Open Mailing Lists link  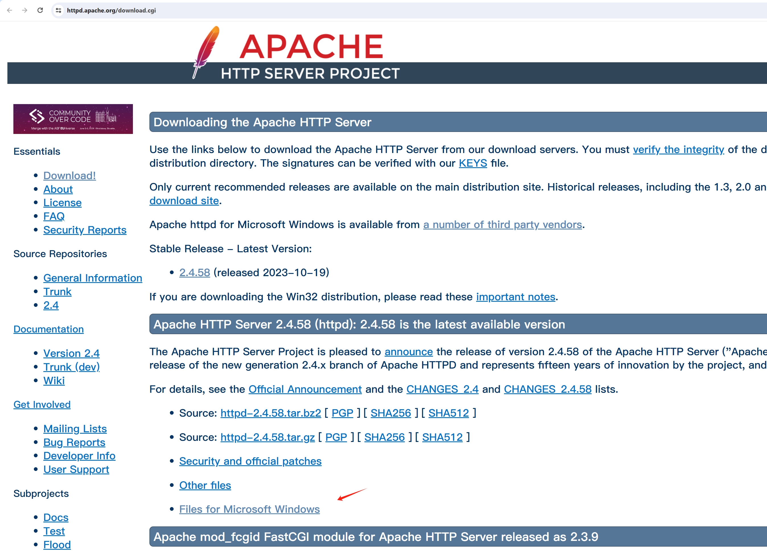[75, 429]
